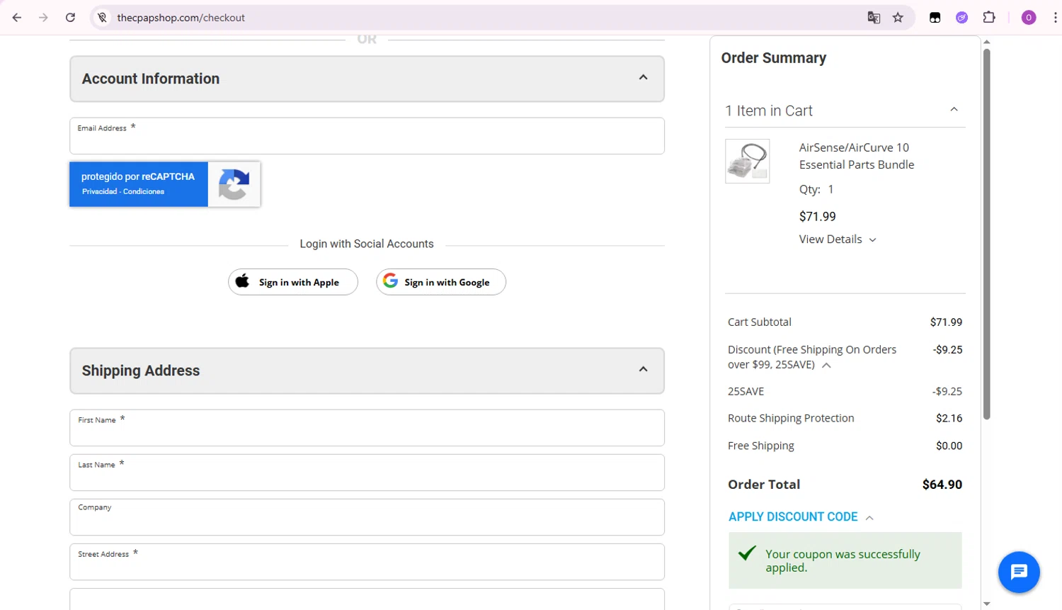Collapse the Account Information section
The width and height of the screenshot is (1062, 610).
point(643,78)
